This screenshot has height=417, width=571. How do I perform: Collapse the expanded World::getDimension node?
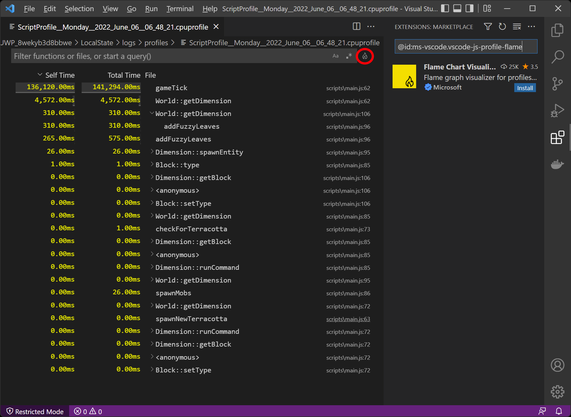152,113
